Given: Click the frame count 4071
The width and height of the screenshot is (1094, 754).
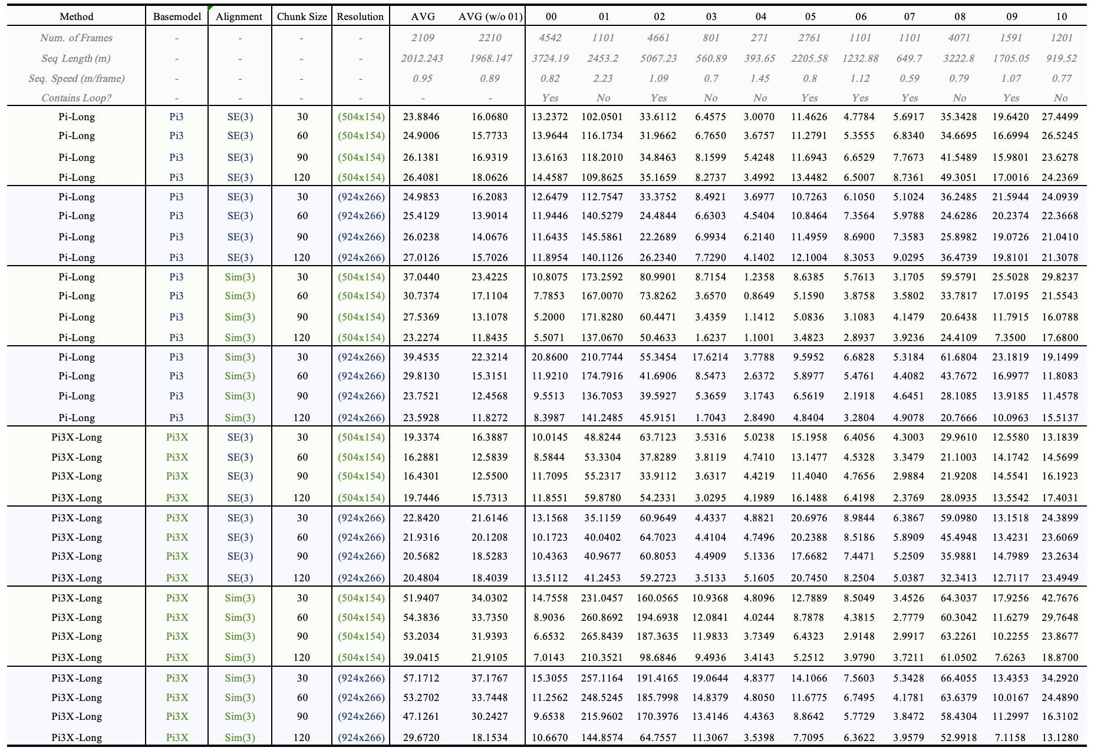Looking at the screenshot, I should click(959, 38).
